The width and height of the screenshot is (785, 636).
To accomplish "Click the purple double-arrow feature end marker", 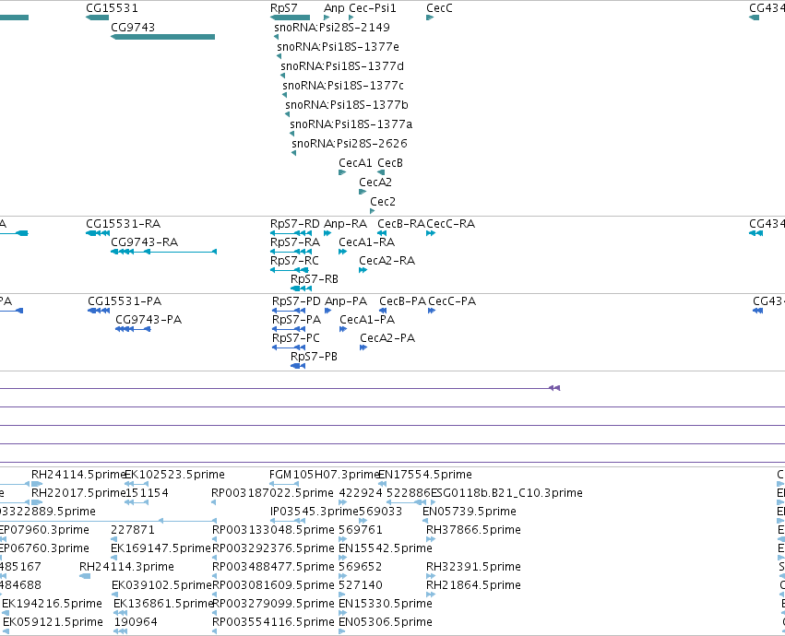I will click(x=554, y=388).
